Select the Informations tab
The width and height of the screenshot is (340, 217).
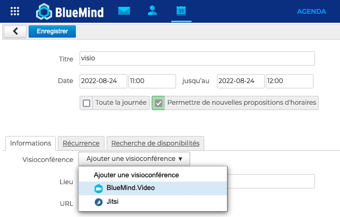(x=30, y=143)
